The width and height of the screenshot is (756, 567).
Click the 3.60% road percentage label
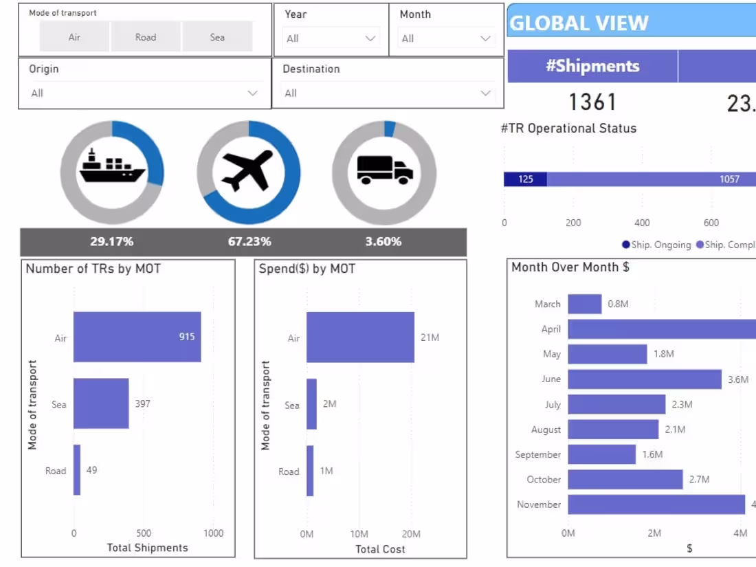tap(383, 241)
